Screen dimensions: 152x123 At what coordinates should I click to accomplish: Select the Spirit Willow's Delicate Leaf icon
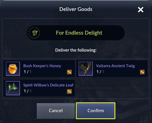click(13, 88)
